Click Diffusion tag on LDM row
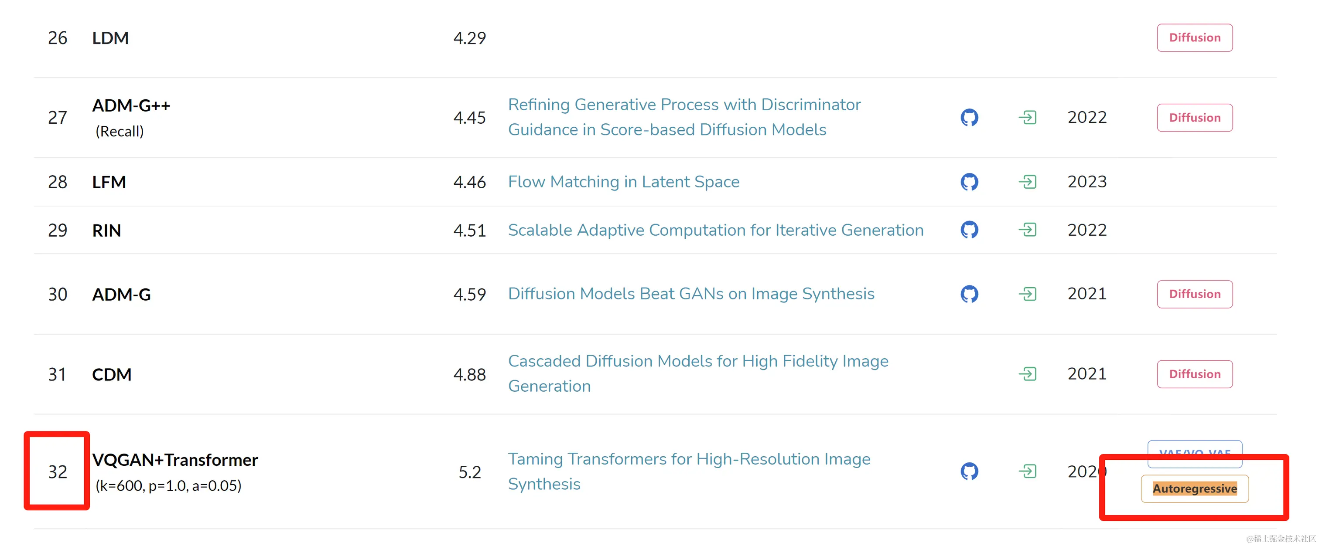Screen dimensions: 1319x546 pyautogui.click(x=1194, y=37)
